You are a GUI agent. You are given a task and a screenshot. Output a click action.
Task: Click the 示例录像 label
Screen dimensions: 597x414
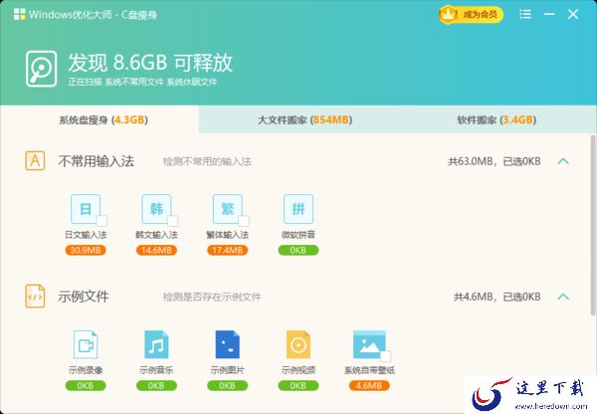[86, 370]
